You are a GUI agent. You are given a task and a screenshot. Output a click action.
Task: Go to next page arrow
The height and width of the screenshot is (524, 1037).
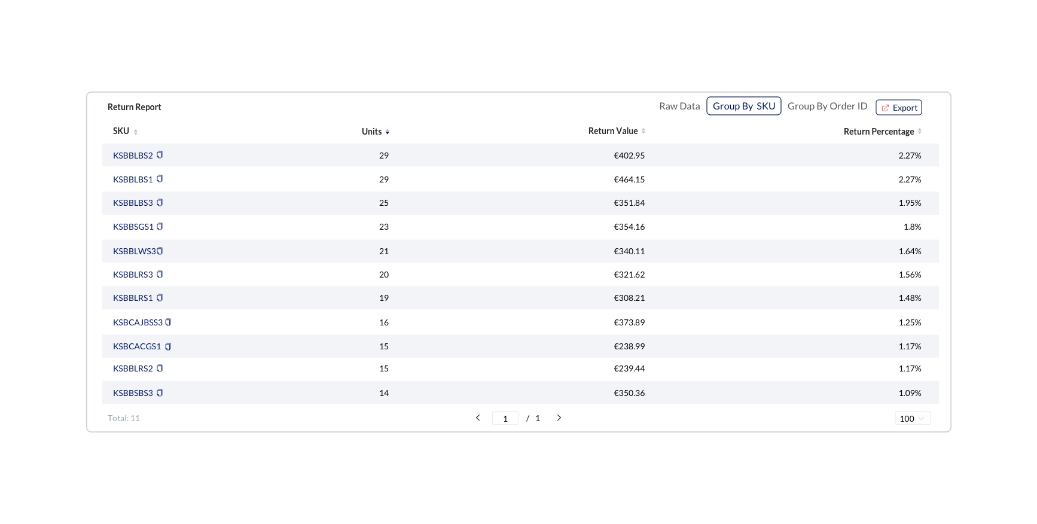coord(559,418)
